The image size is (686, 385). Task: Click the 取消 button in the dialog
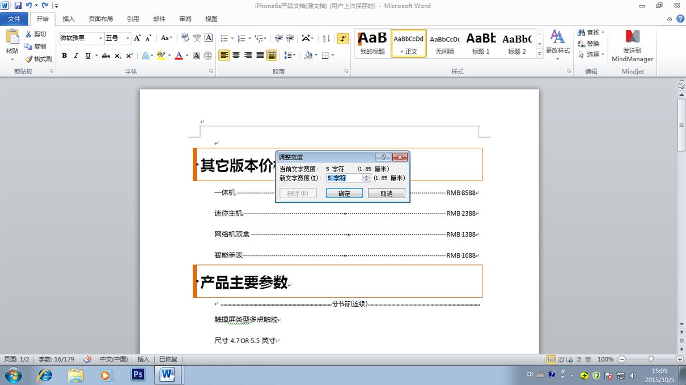[x=387, y=193]
